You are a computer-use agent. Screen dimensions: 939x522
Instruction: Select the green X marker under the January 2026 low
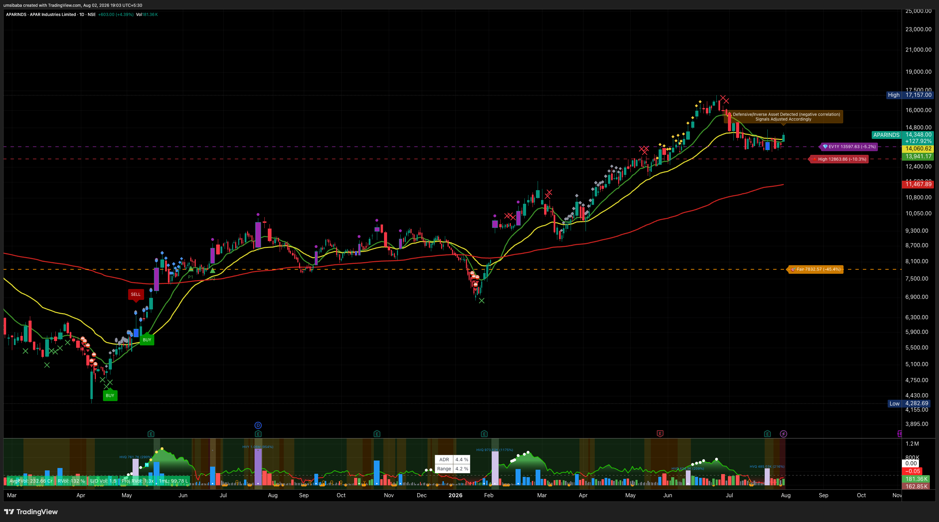point(482,301)
